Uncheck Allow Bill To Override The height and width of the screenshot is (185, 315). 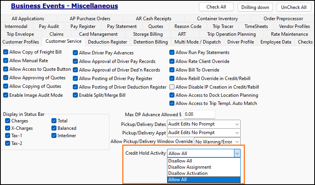(172, 70)
